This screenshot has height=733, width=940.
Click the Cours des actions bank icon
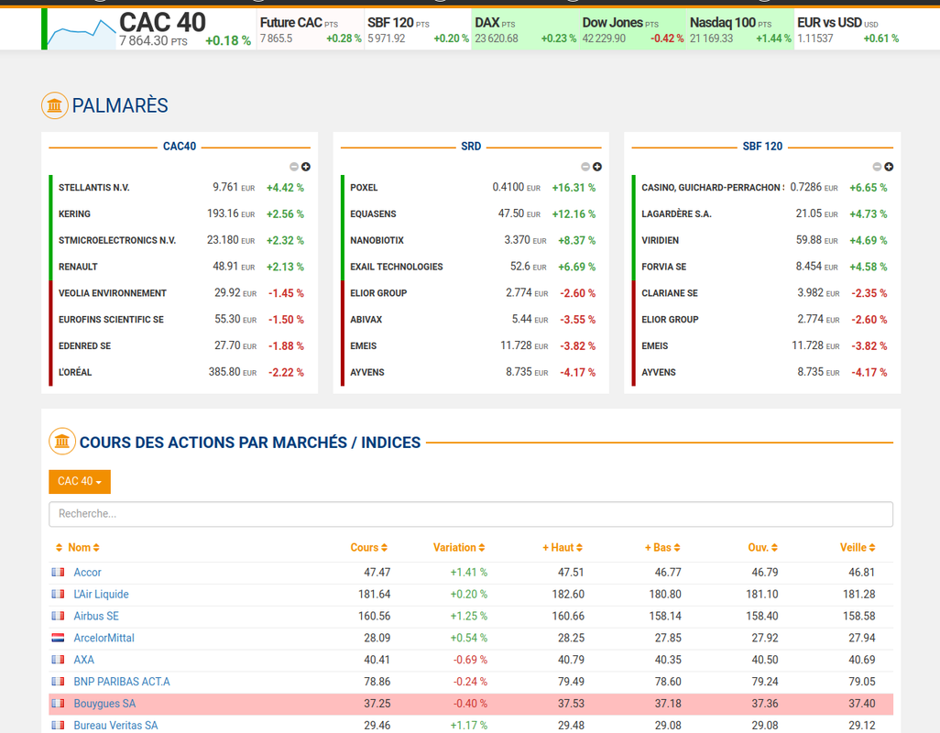62,442
